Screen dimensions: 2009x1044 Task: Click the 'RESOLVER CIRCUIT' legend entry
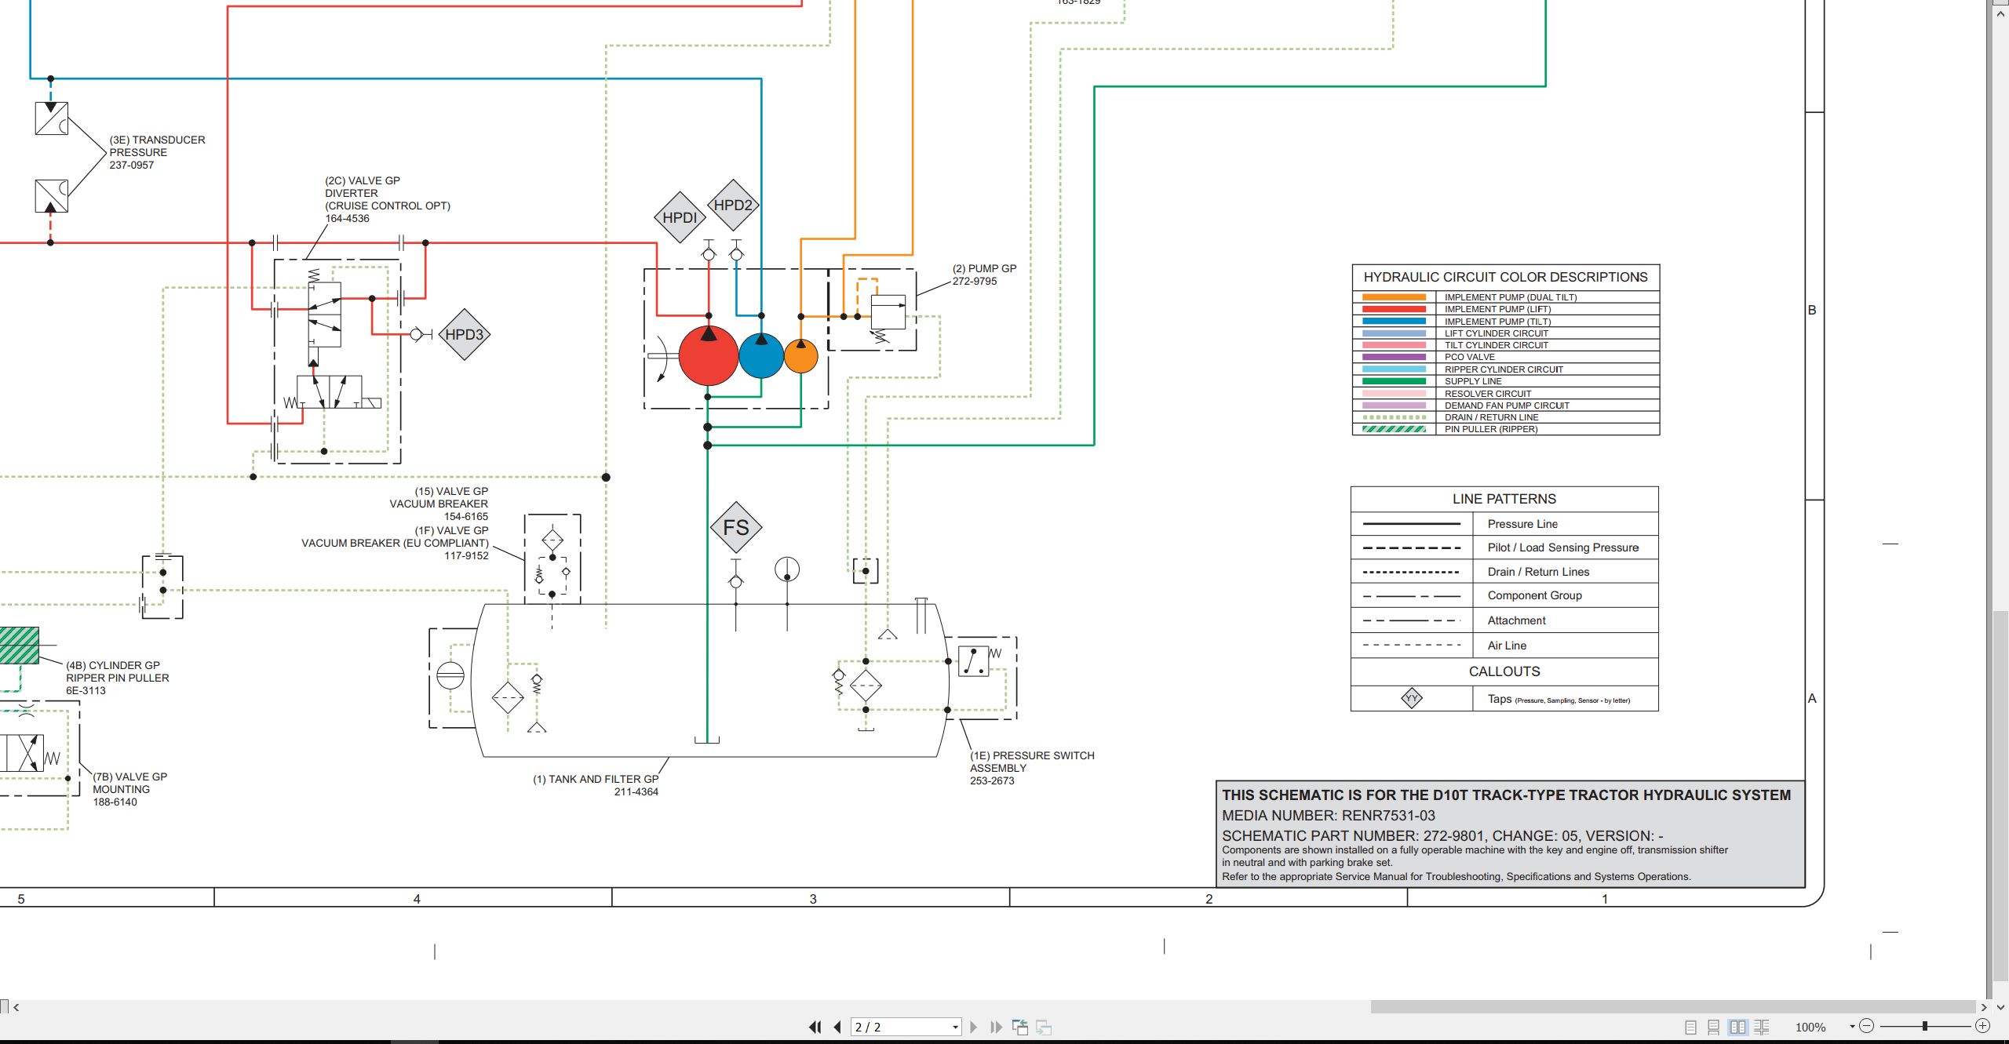[x=1488, y=394]
